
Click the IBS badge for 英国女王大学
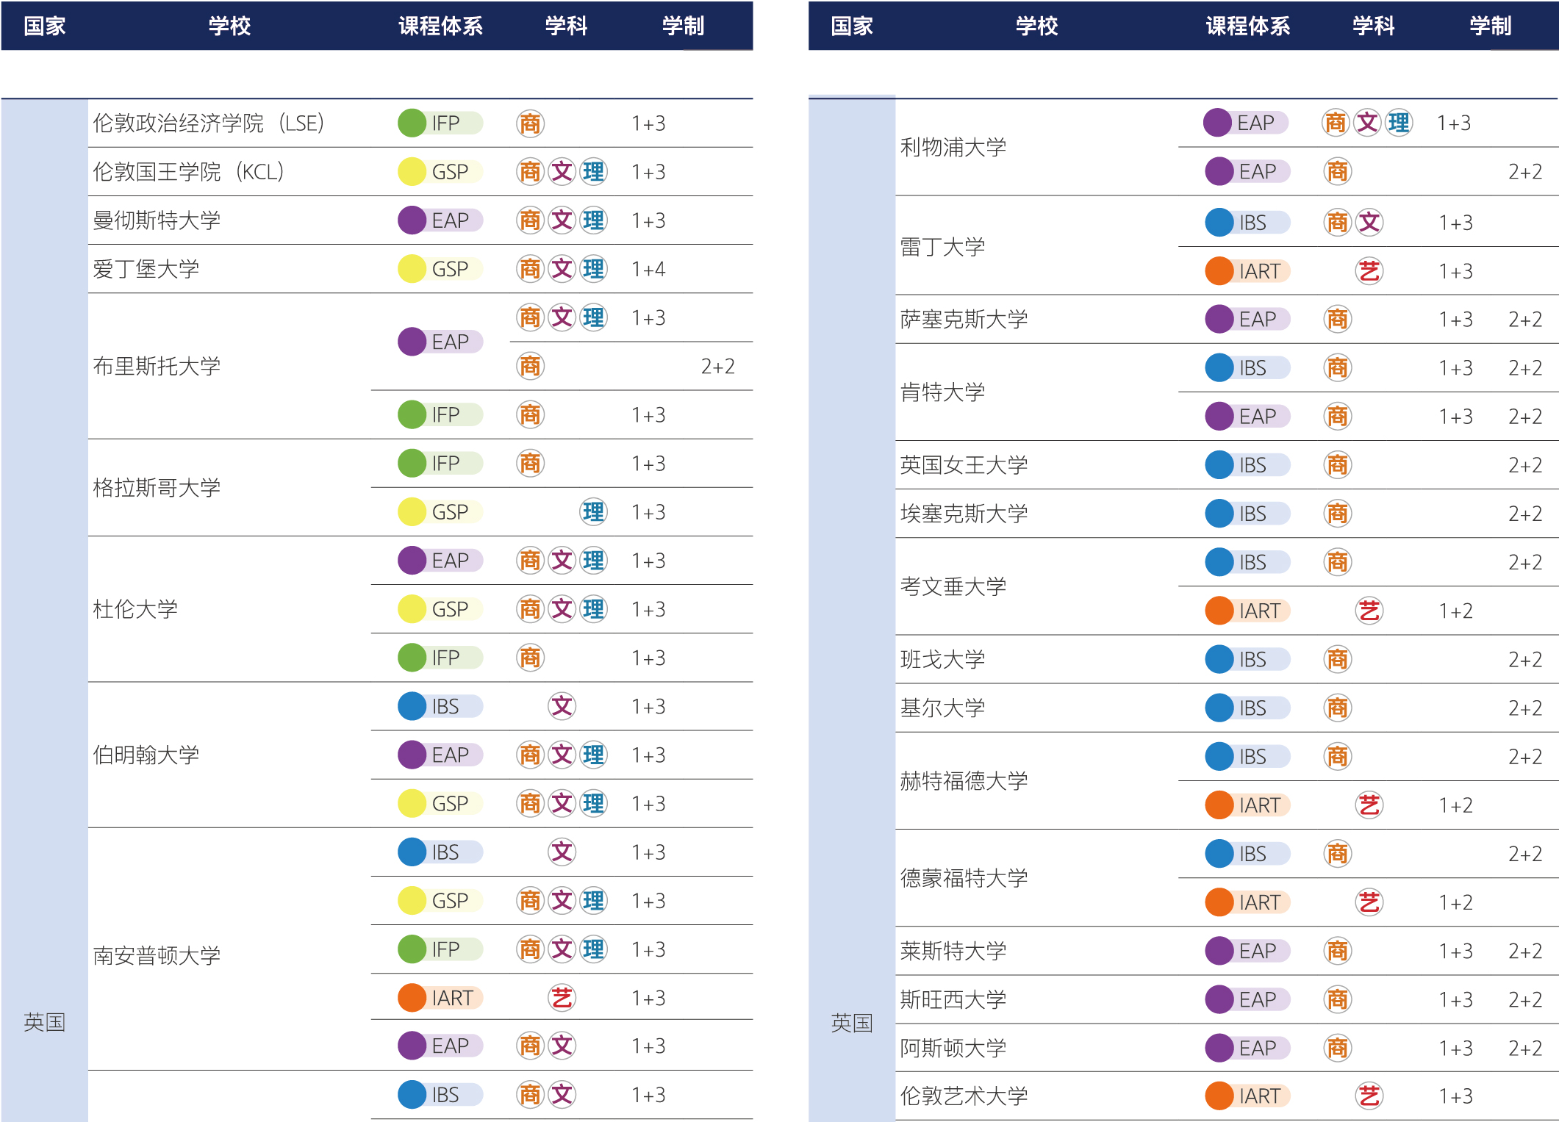coord(1247,464)
